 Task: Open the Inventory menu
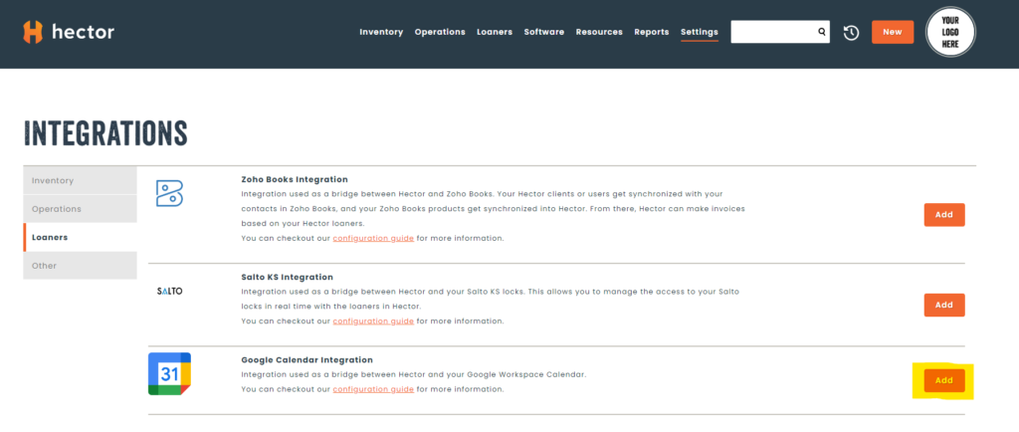(381, 32)
